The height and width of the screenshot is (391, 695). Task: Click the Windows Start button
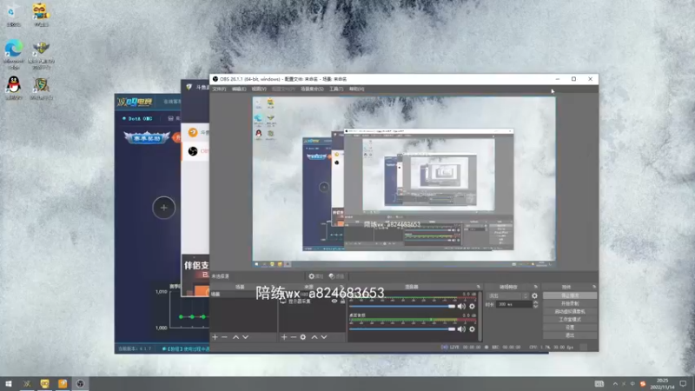[x=9, y=383]
